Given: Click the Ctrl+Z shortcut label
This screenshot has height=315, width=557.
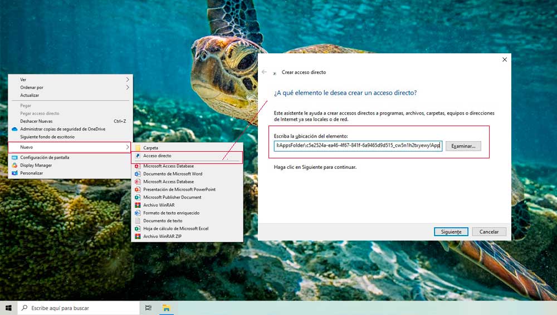Looking at the screenshot, I should (x=120, y=121).
